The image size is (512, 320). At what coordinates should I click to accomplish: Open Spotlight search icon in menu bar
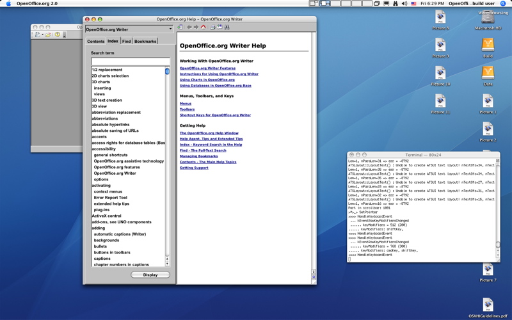tap(503, 4)
